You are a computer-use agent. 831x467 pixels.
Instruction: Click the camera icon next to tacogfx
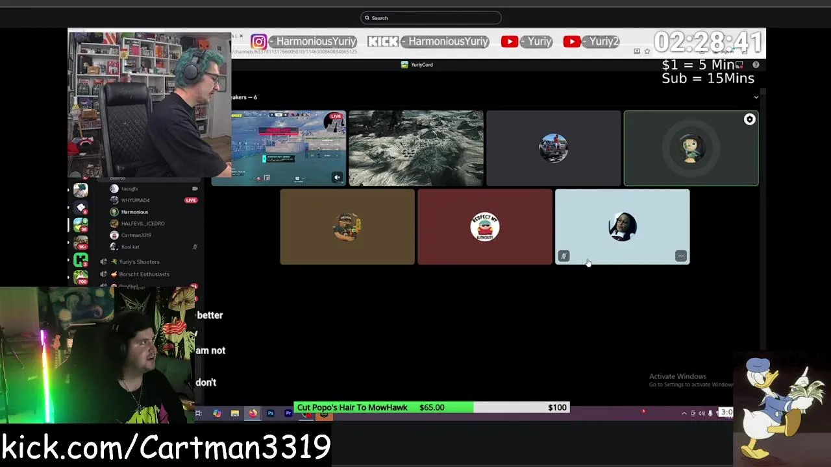click(x=195, y=189)
